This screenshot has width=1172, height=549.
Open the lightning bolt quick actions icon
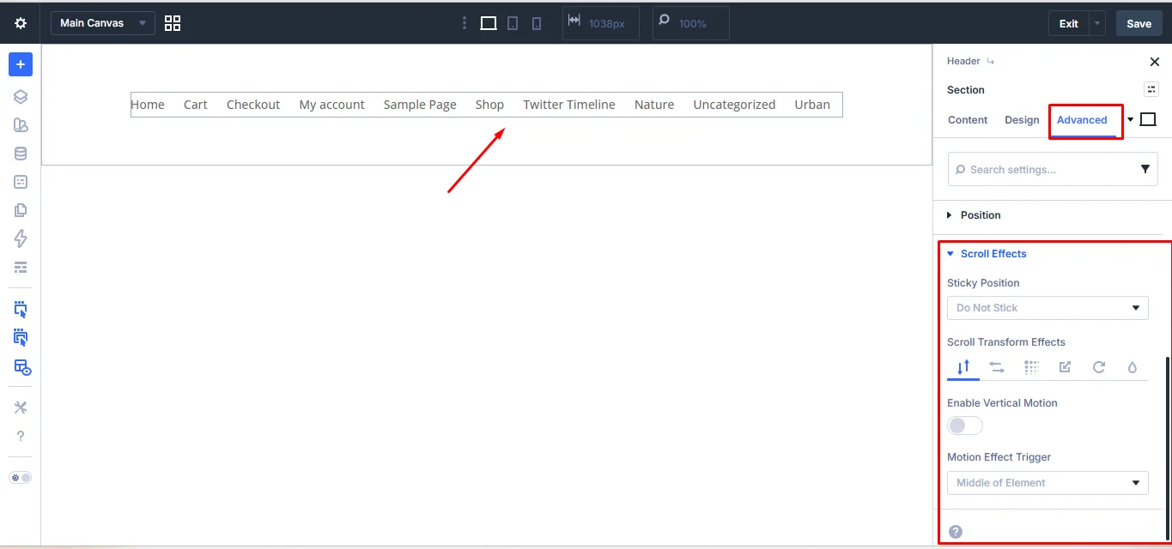click(x=21, y=238)
